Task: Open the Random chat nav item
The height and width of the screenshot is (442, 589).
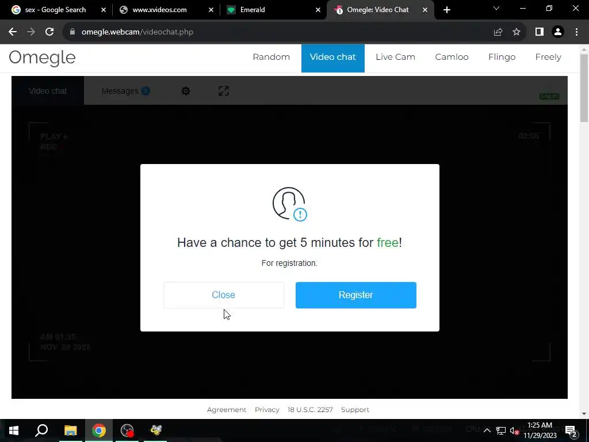Action: (271, 57)
